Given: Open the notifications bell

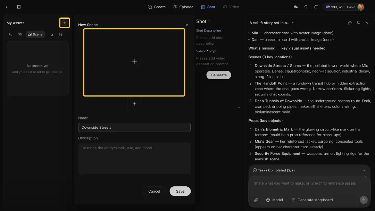Looking at the screenshot, I should 316,7.
